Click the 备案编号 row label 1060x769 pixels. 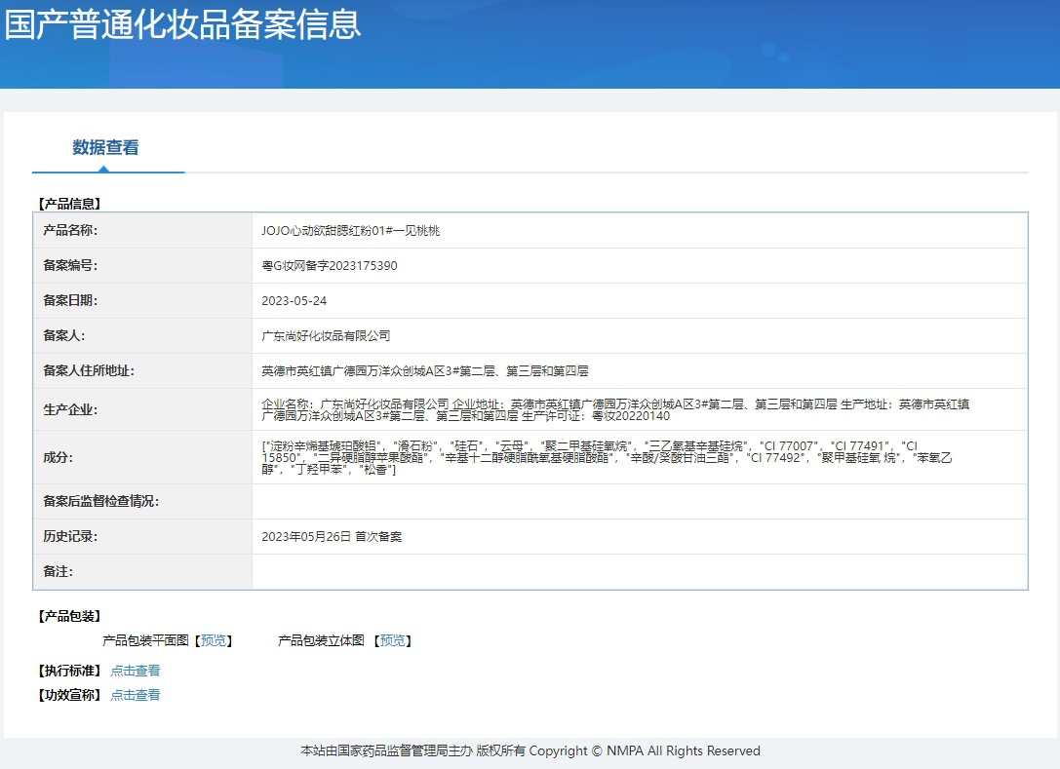(x=70, y=265)
